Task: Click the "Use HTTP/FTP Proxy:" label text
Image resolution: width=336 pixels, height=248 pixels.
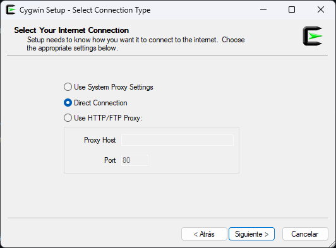Action: tap(108, 118)
